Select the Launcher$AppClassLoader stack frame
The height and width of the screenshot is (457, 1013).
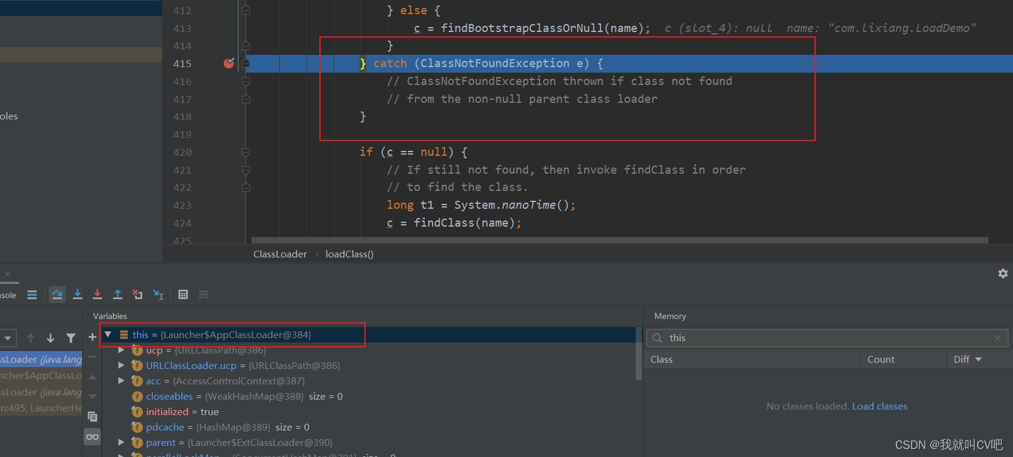(41, 375)
